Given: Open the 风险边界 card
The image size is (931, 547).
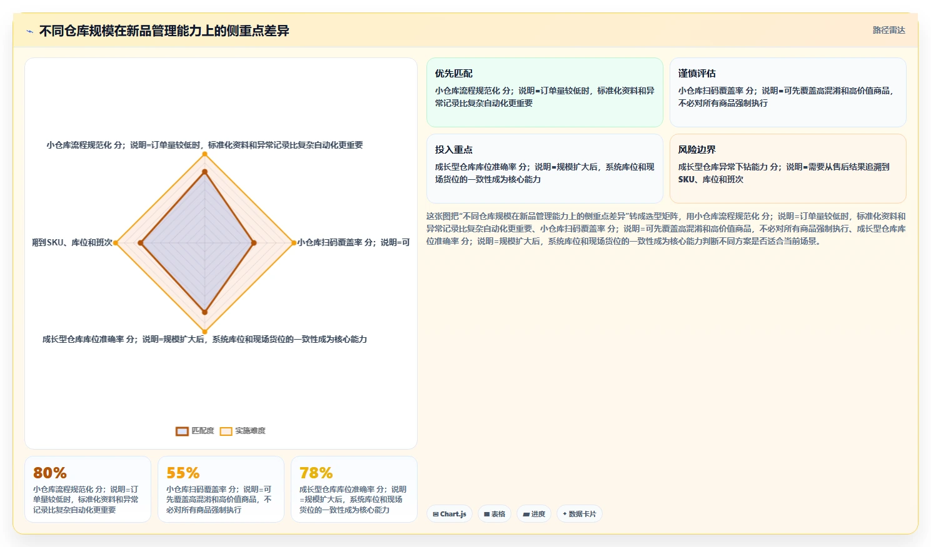Looking at the screenshot, I should pos(788,169).
